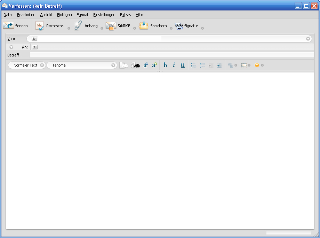Open the Extras menu
The width and height of the screenshot is (320, 238).
[125, 15]
